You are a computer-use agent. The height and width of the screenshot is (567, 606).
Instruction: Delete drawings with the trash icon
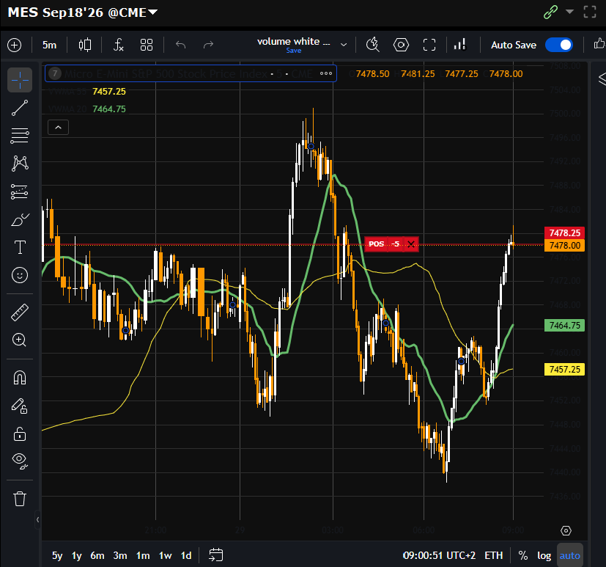(x=20, y=499)
